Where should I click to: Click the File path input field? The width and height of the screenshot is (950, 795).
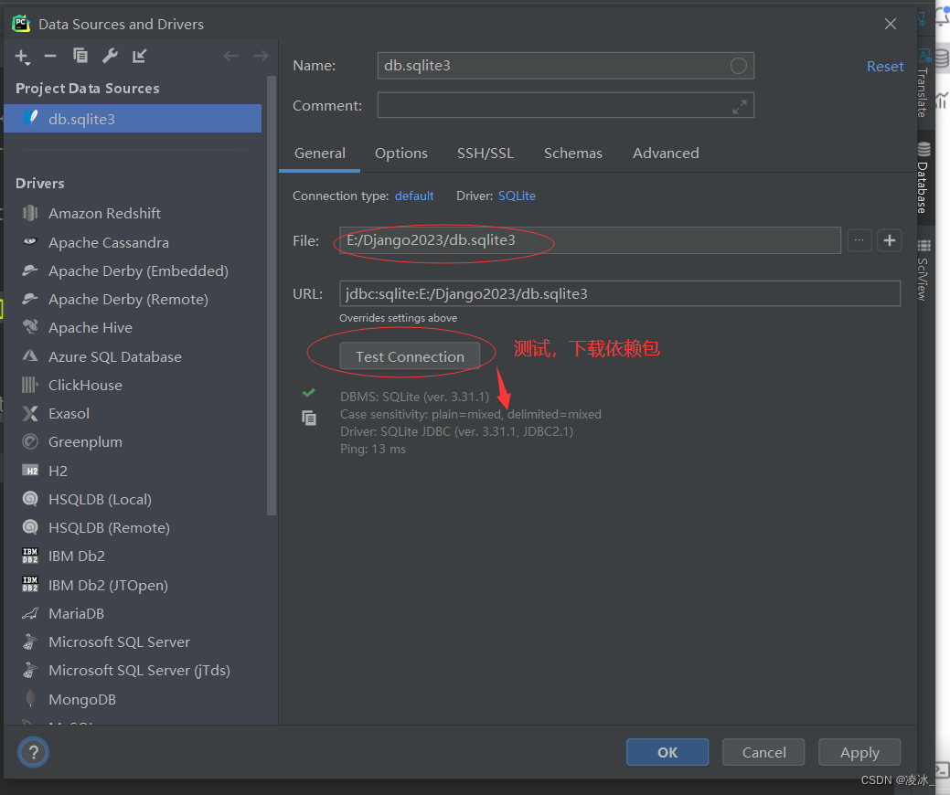590,240
